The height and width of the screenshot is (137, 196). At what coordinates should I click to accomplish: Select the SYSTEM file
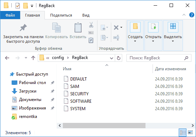pos(78,109)
